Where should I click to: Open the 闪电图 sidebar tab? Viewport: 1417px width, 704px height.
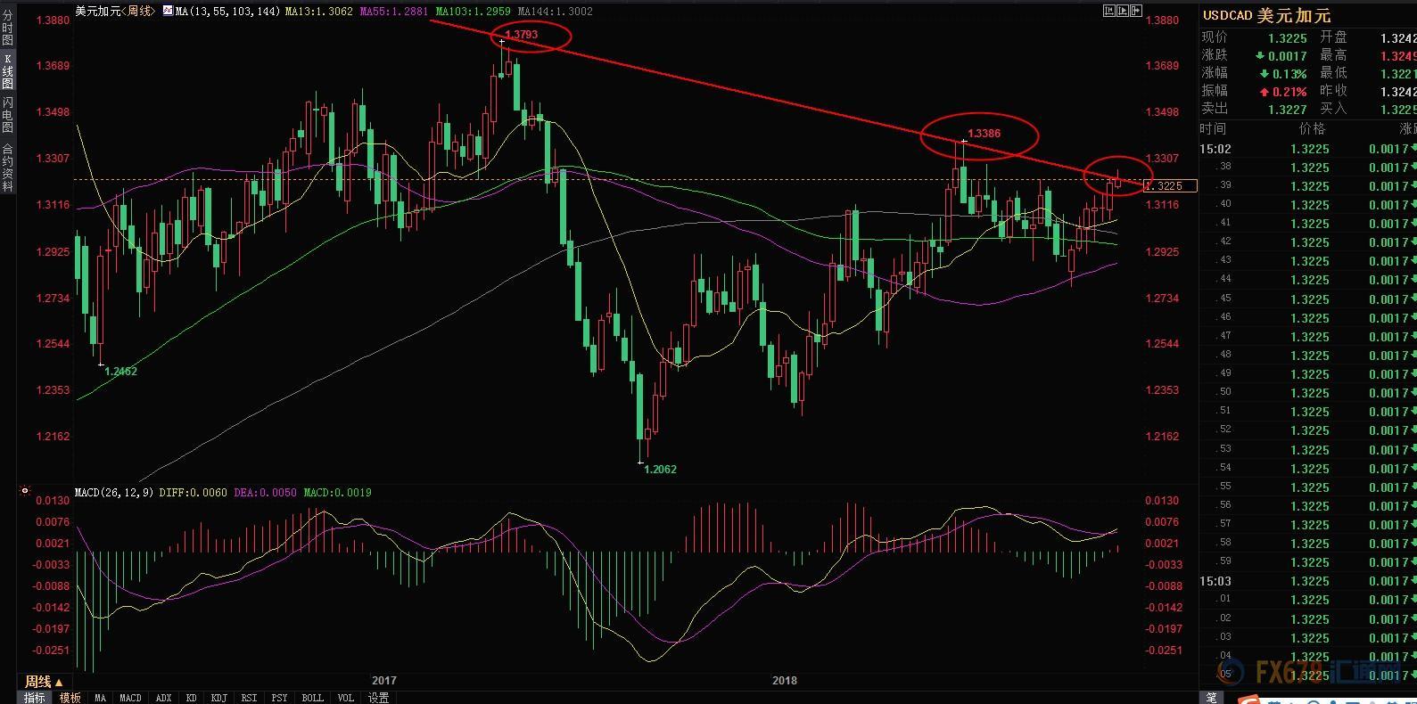7,115
